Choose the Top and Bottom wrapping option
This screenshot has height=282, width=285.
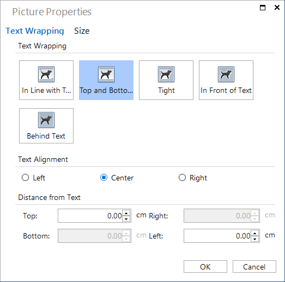click(106, 80)
